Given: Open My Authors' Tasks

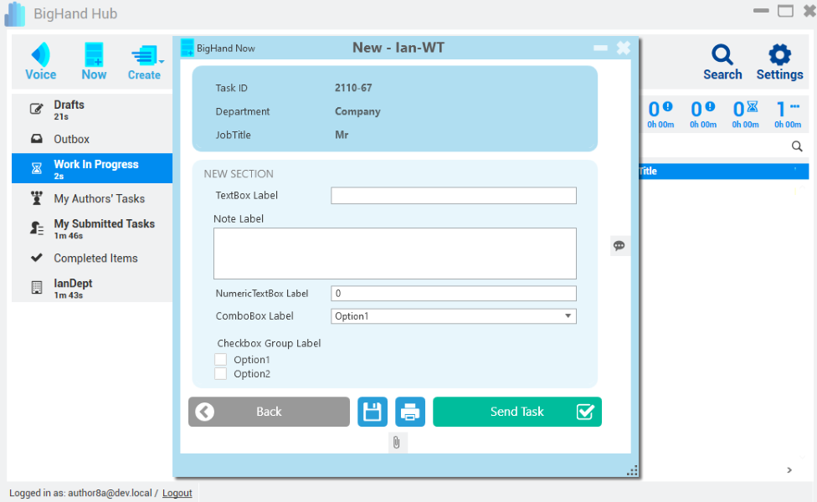Looking at the screenshot, I should (92, 198).
